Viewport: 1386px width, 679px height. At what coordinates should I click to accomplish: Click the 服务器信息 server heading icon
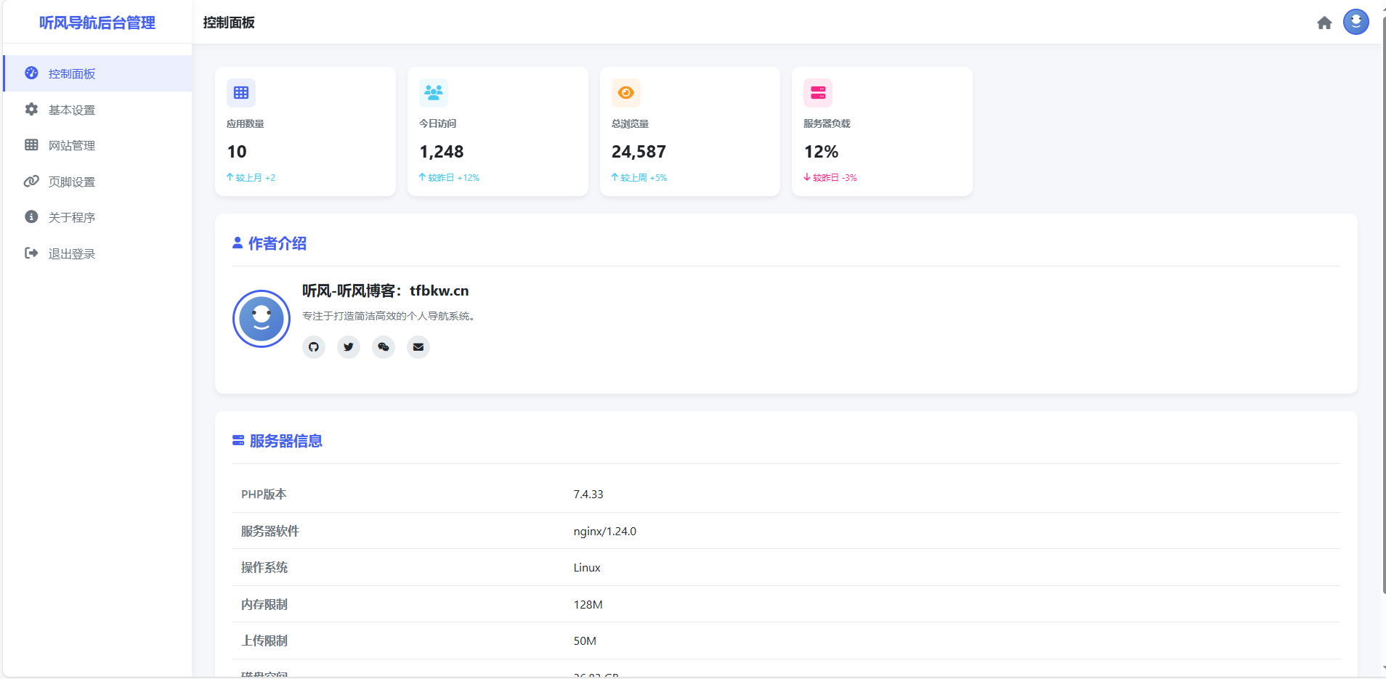(x=238, y=441)
